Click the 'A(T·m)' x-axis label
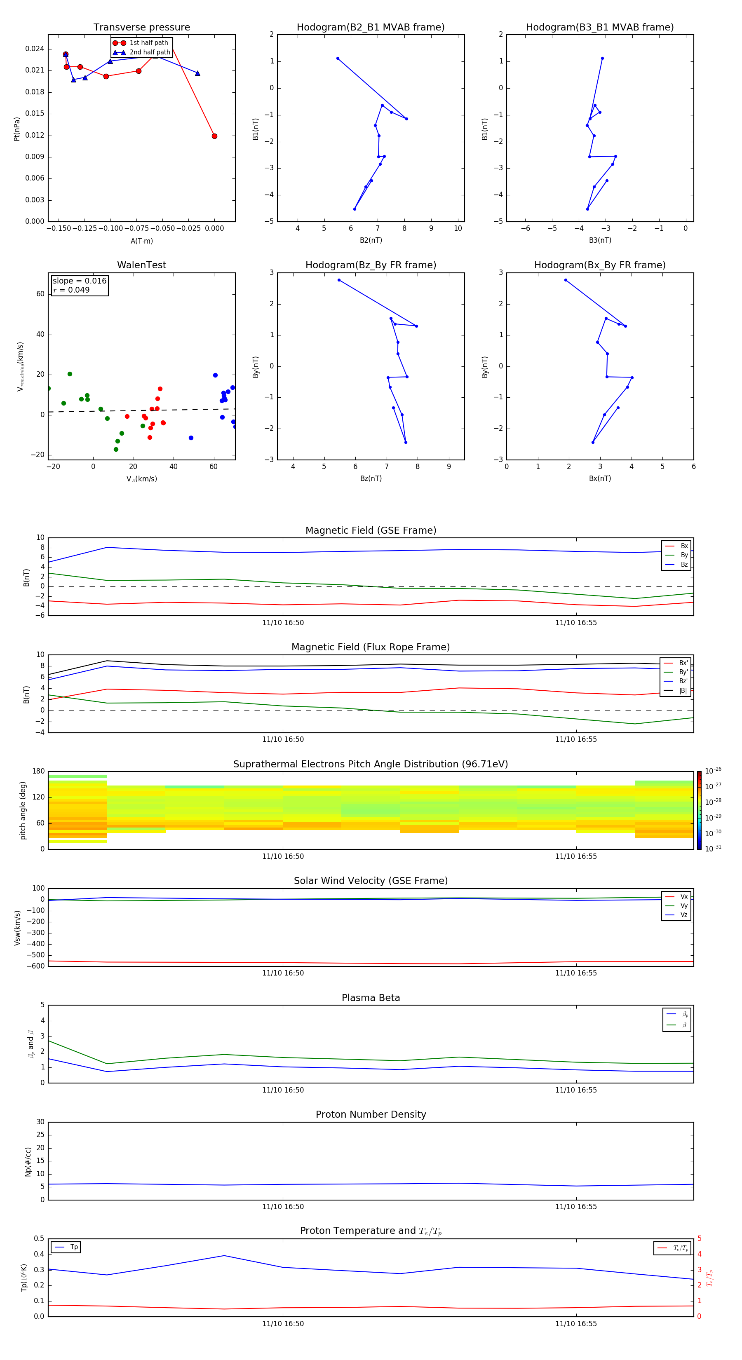The height and width of the screenshot is (1360, 742). pyautogui.click(x=141, y=241)
